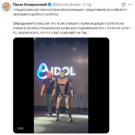Open the @Rational_Answer handle link
Viewport: 135px width, 135px height.
(x=67, y=5)
